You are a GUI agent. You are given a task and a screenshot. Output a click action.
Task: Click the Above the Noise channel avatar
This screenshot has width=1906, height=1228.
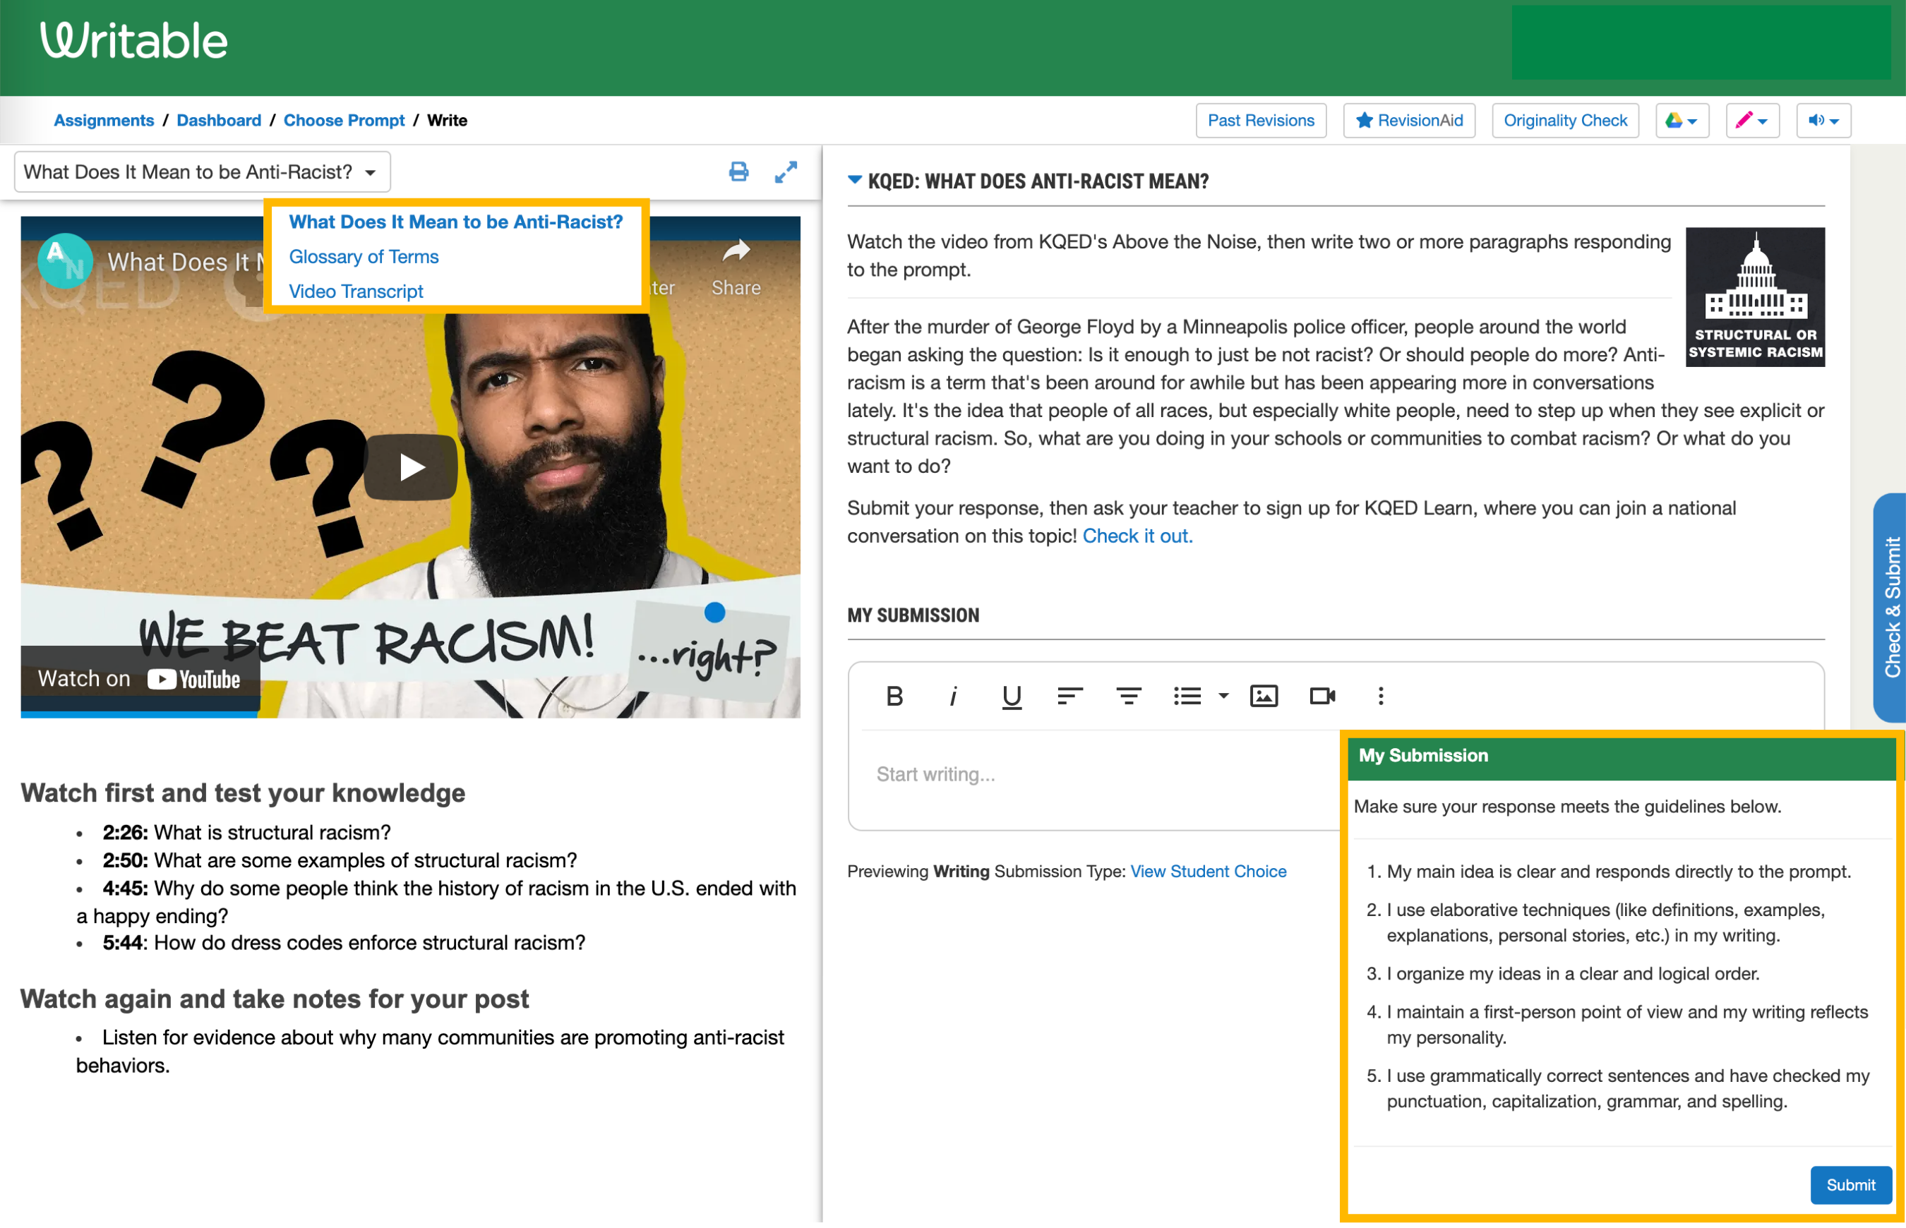tap(65, 260)
